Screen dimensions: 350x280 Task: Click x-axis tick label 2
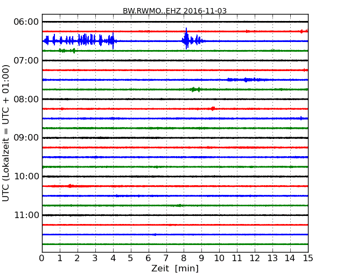point(77,258)
